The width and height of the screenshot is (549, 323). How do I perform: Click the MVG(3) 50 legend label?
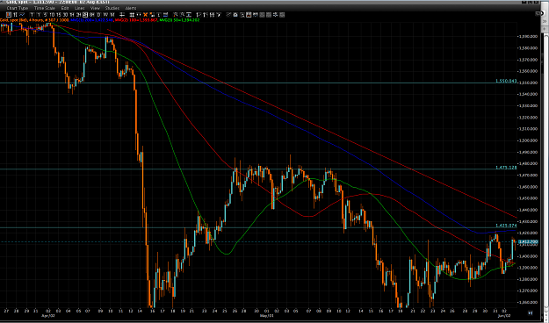(179, 20)
